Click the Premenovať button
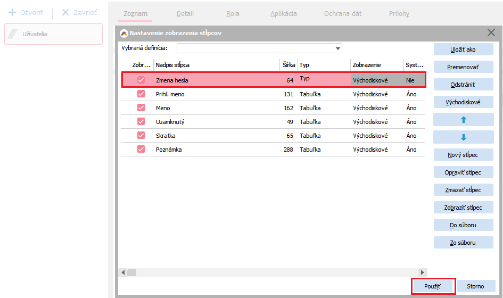 tap(463, 67)
